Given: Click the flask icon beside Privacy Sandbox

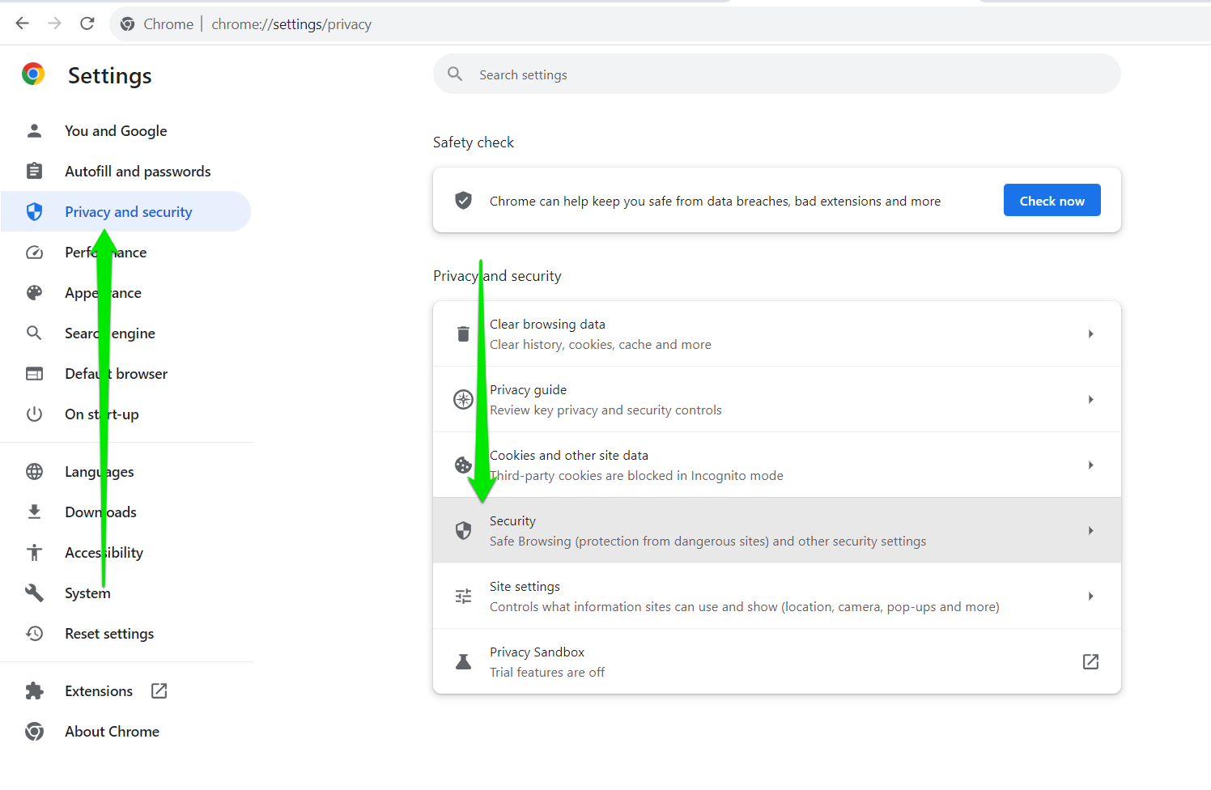Looking at the screenshot, I should (x=463, y=661).
